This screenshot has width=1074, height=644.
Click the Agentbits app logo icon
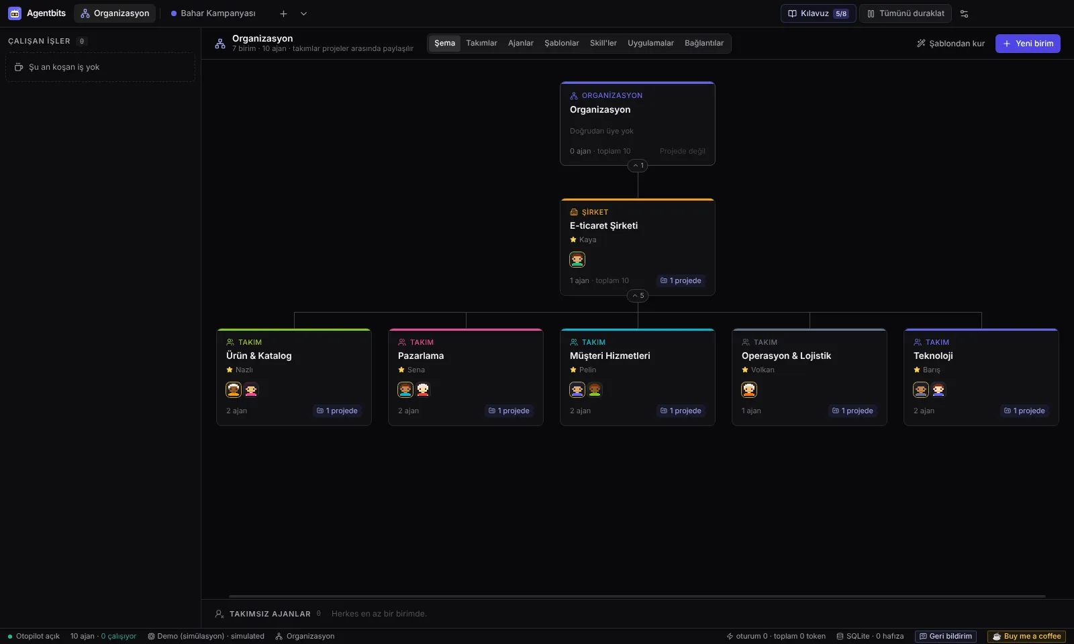coord(15,13)
